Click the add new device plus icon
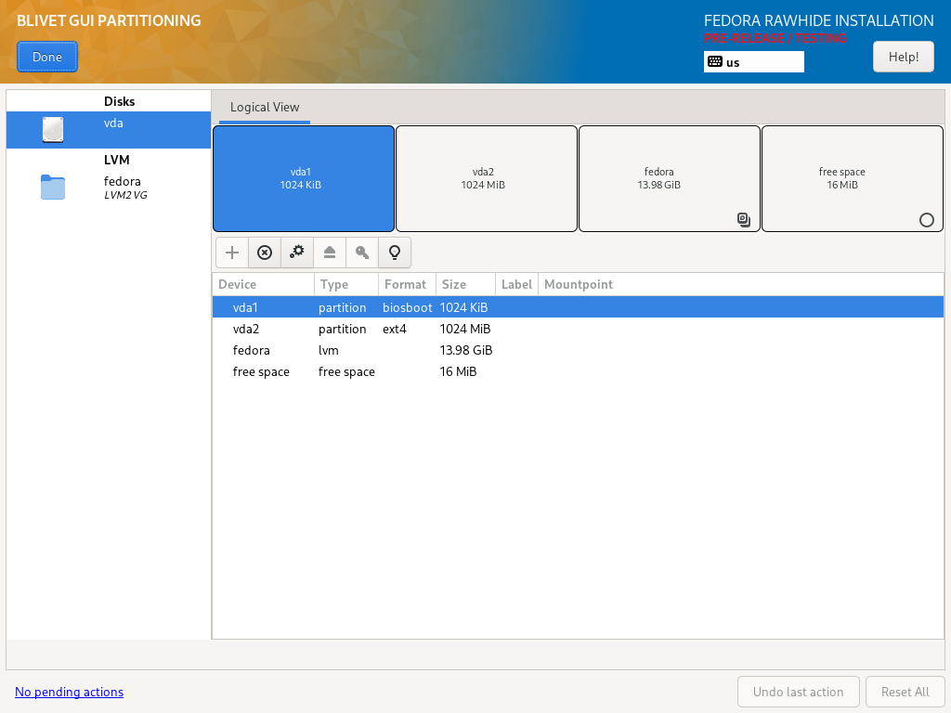951x713 pixels. (231, 253)
